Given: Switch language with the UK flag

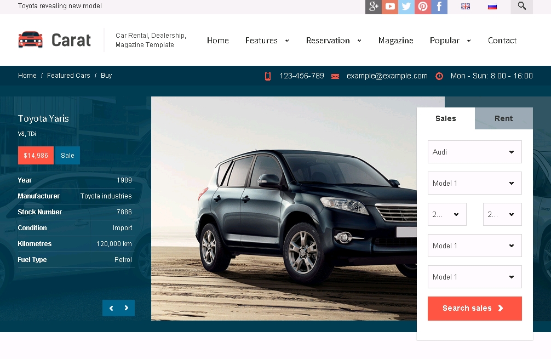Looking at the screenshot, I should [x=466, y=7].
